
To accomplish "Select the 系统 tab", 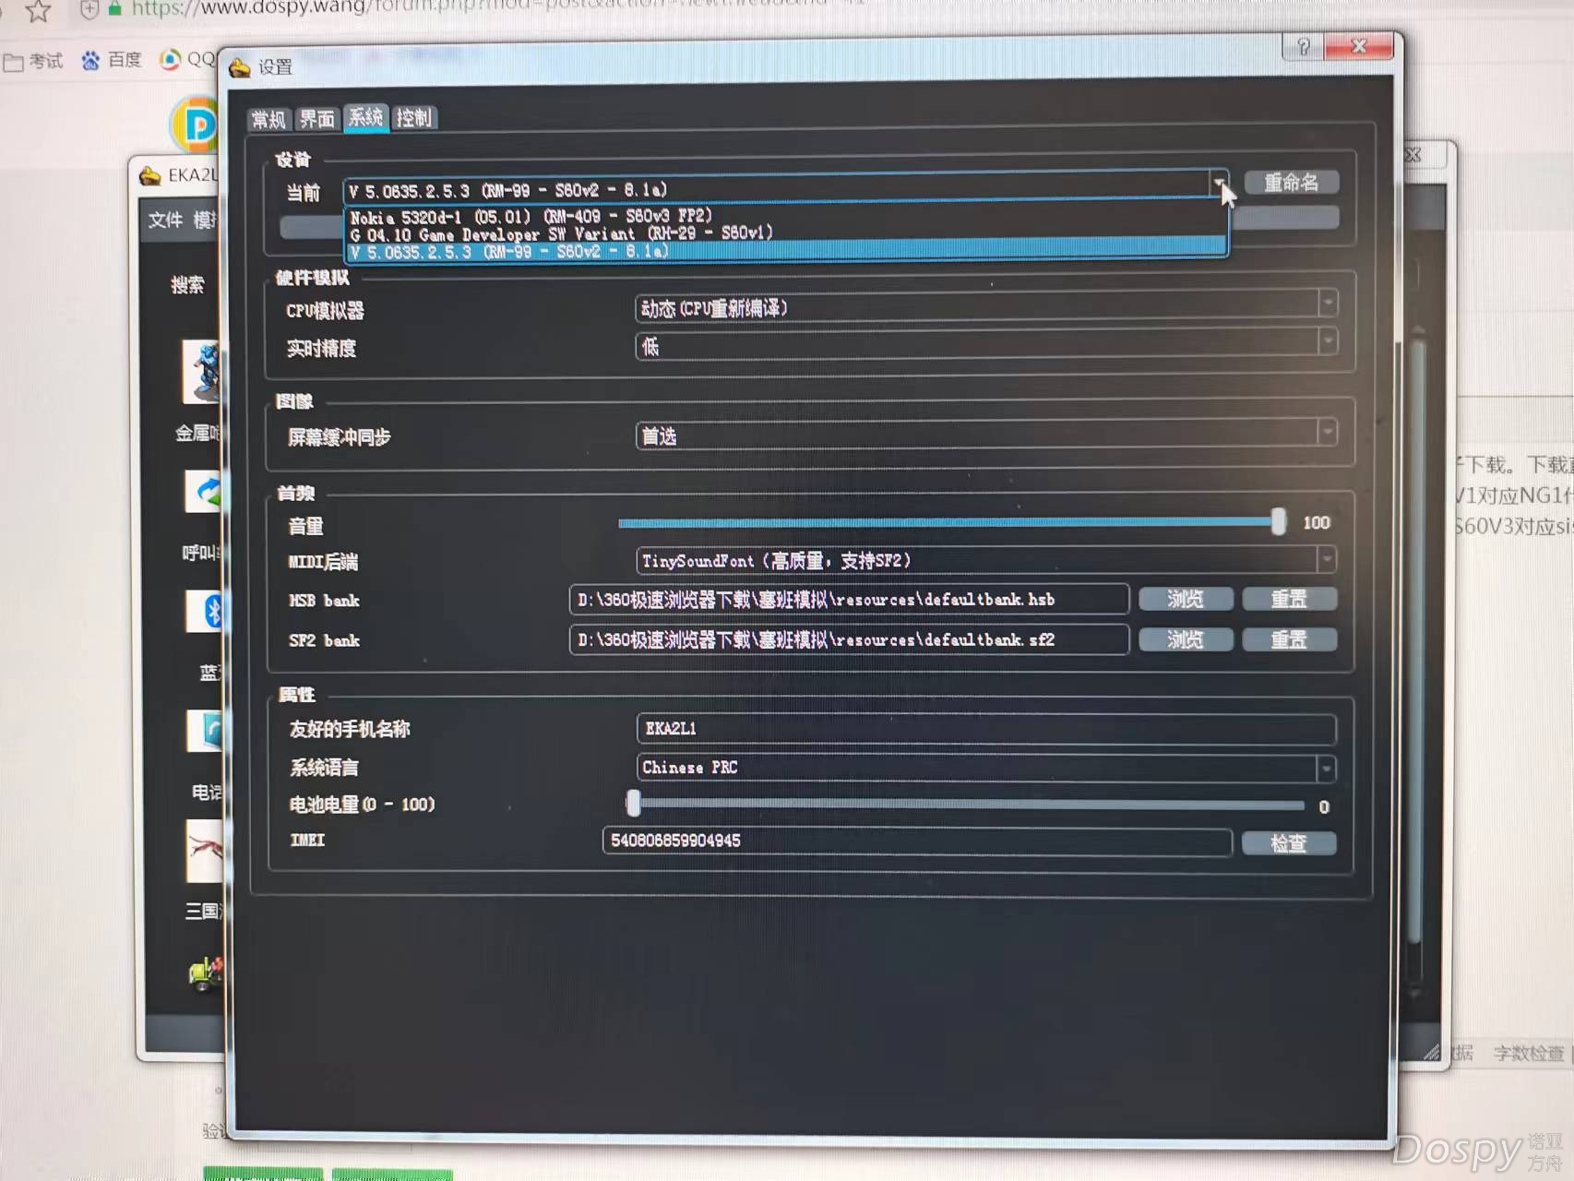I will pyautogui.click(x=365, y=117).
